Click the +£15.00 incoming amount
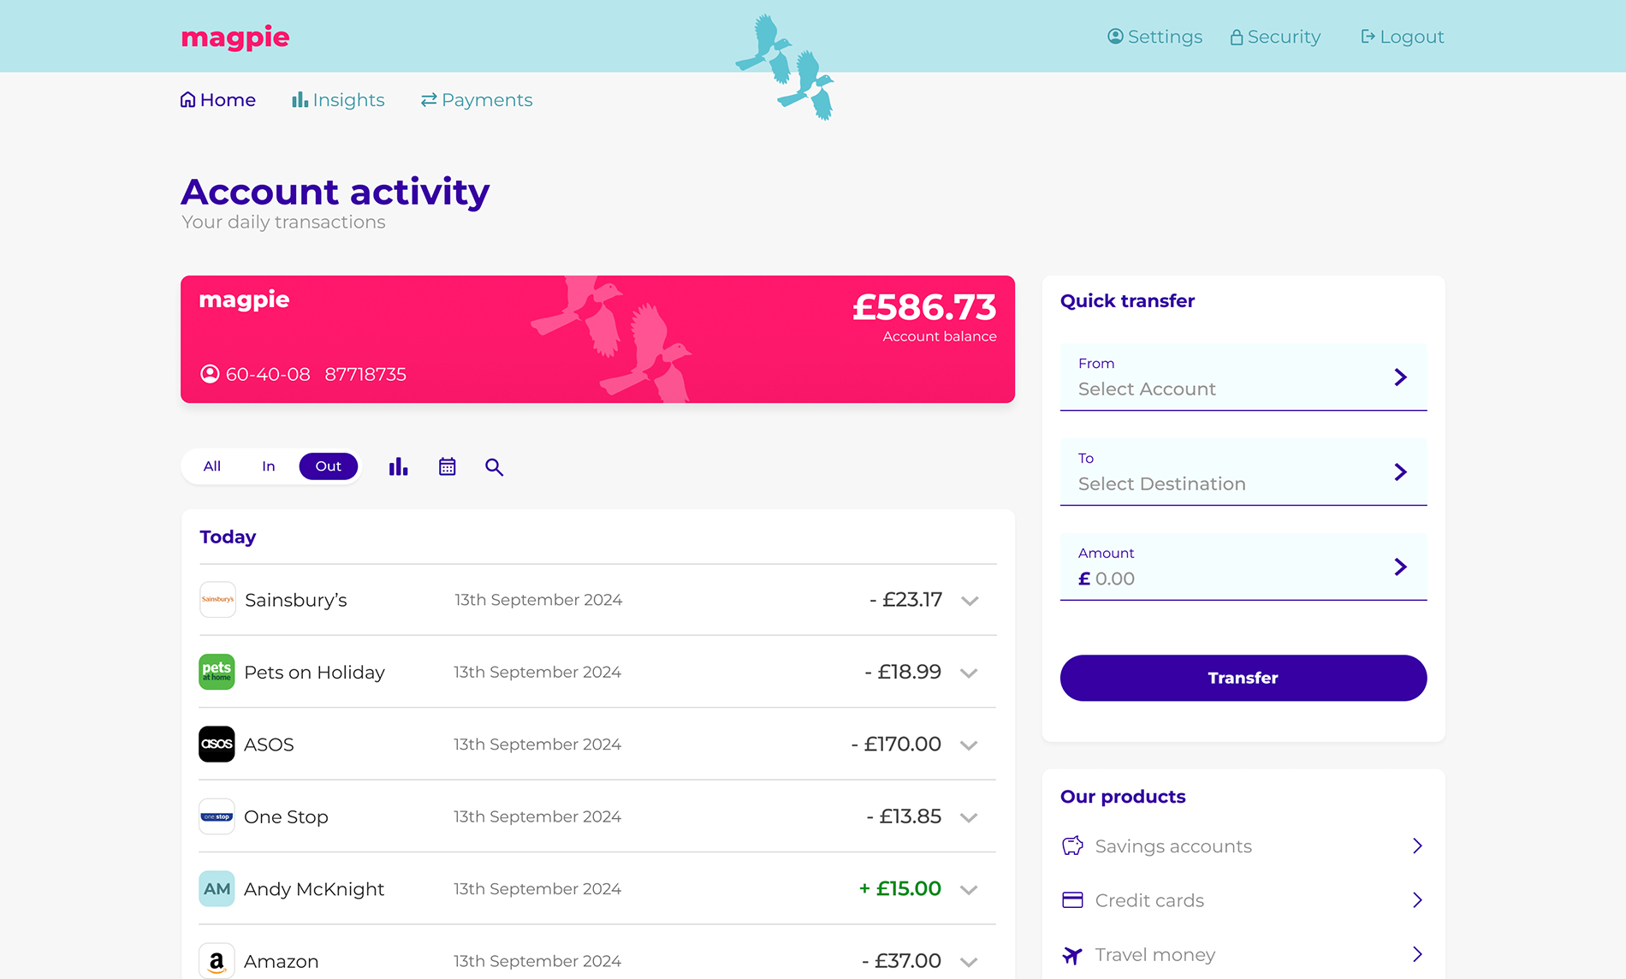 pyautogui.click(x=899, y=889)
